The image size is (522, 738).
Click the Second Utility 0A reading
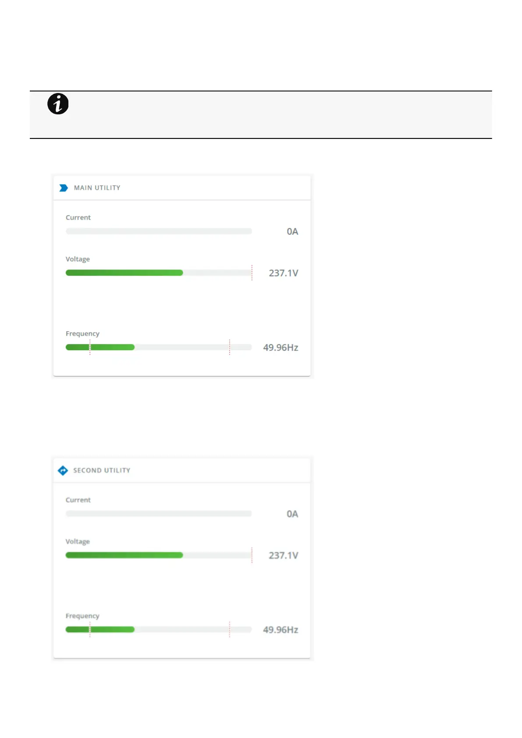[x=292, y=514]
